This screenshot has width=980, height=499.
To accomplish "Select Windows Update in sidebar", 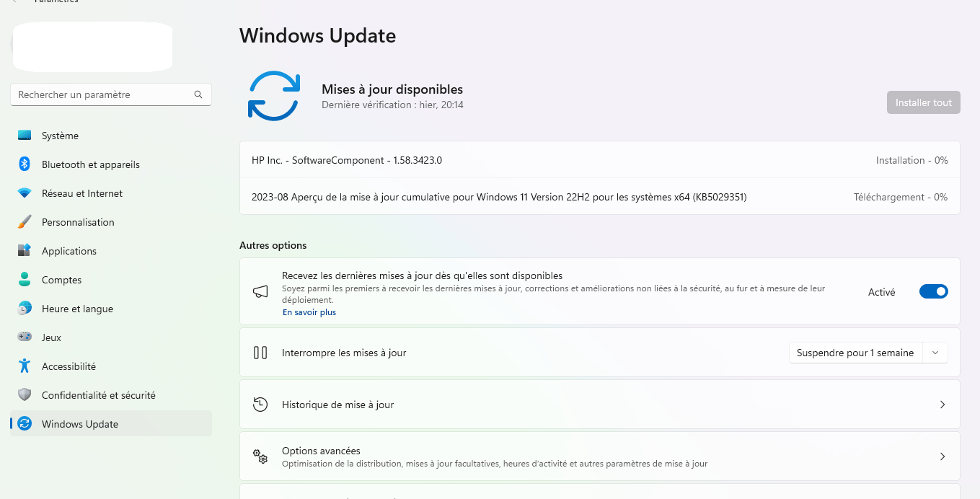I will pos(111,424).
